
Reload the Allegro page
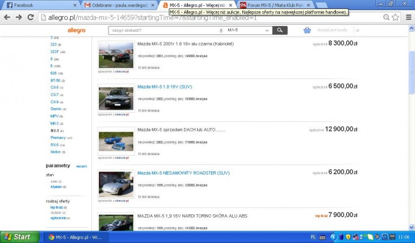(30, 17)
